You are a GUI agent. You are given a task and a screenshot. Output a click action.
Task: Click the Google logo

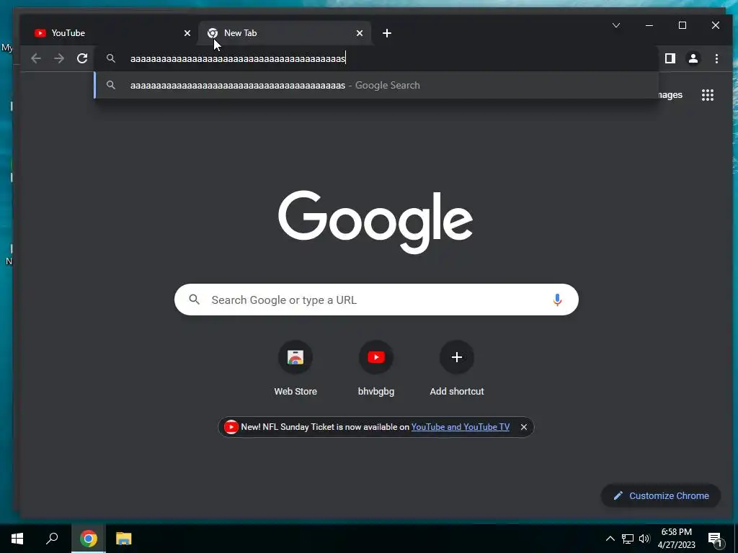click(375, 222)
